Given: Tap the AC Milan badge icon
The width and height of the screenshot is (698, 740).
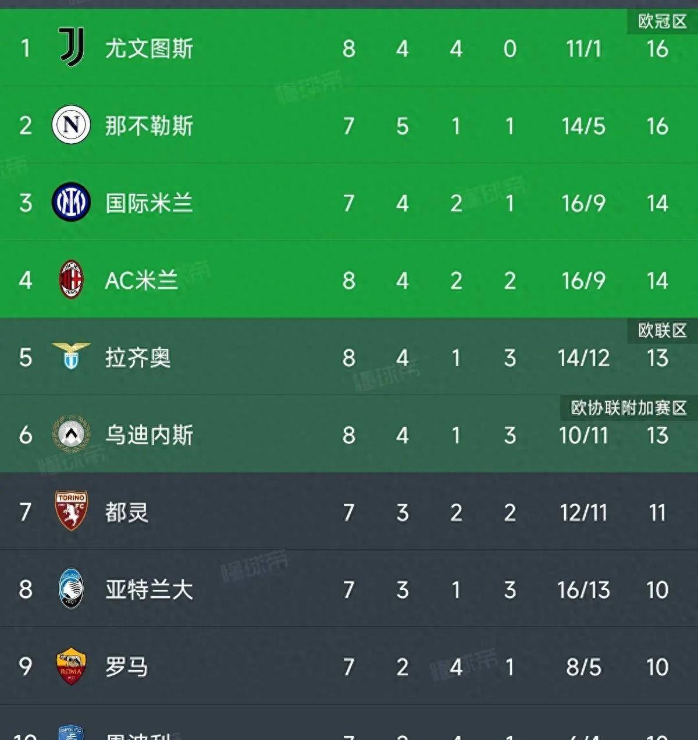Looking at the screenshot, I should click(71, 279).
